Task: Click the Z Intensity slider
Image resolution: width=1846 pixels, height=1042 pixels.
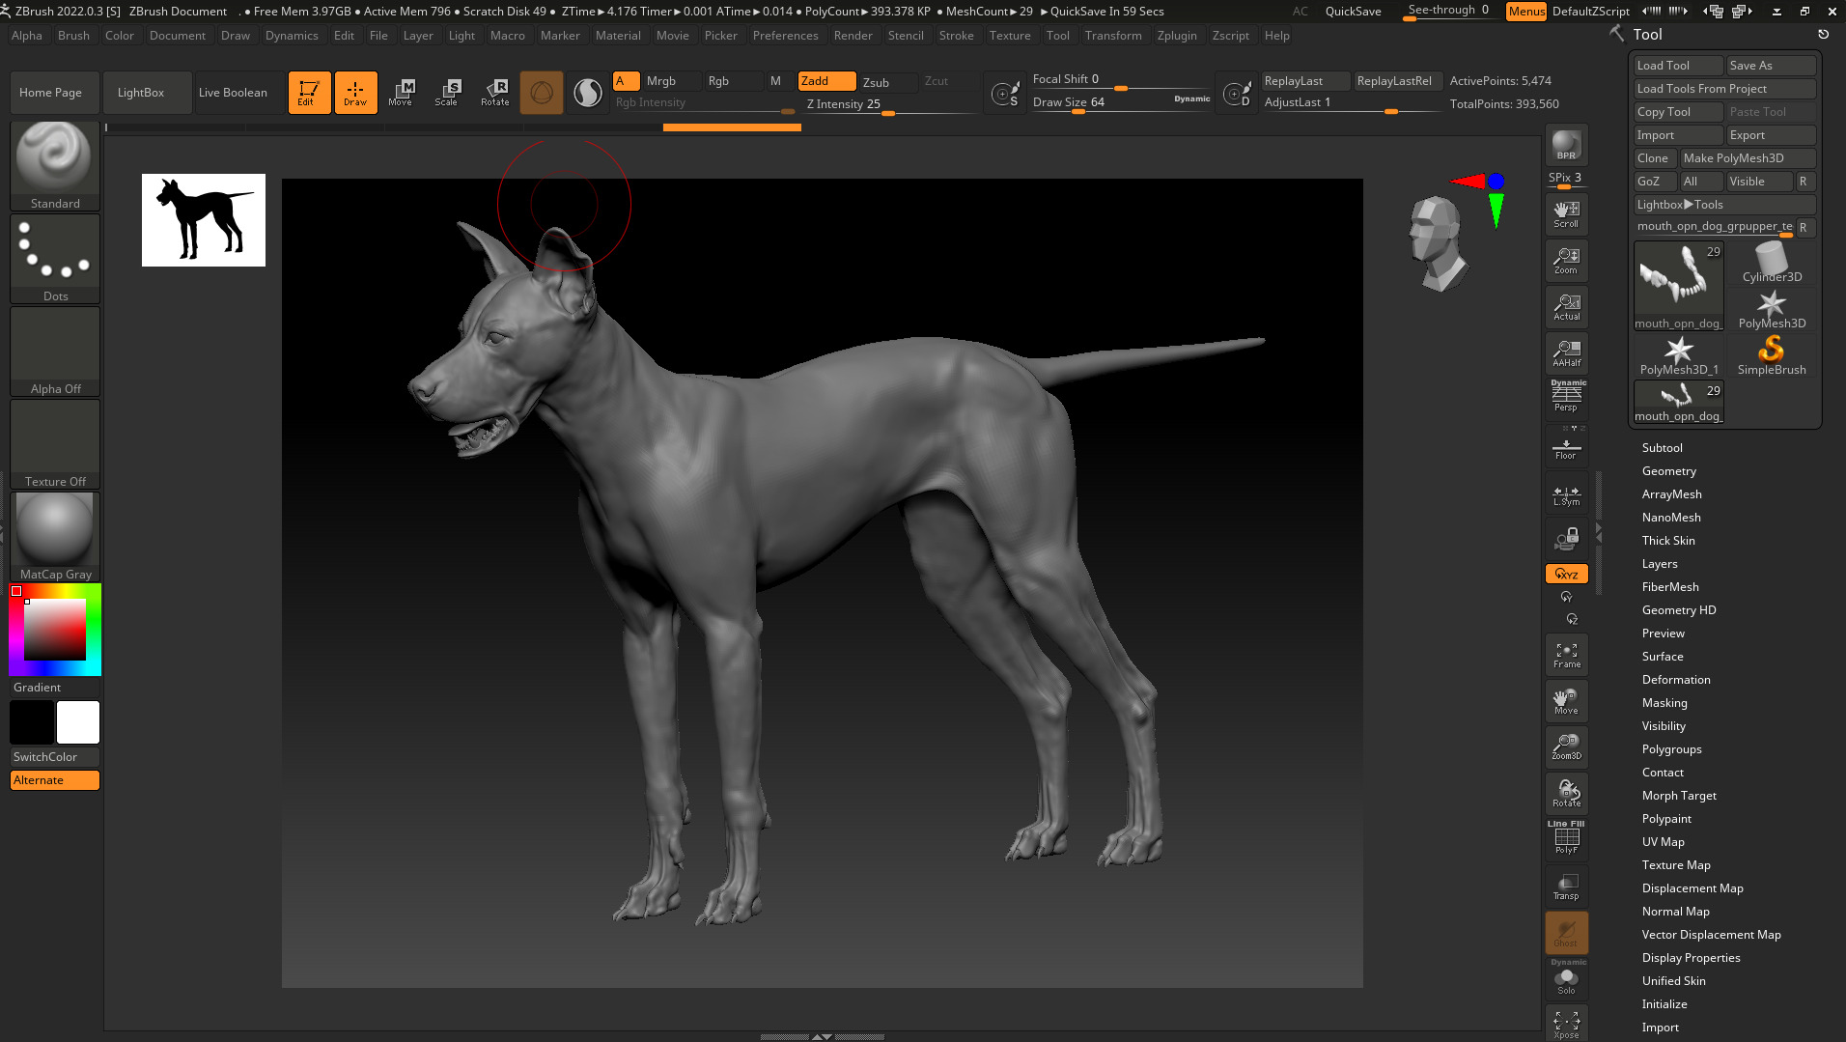Action: (x=891, y=104)
